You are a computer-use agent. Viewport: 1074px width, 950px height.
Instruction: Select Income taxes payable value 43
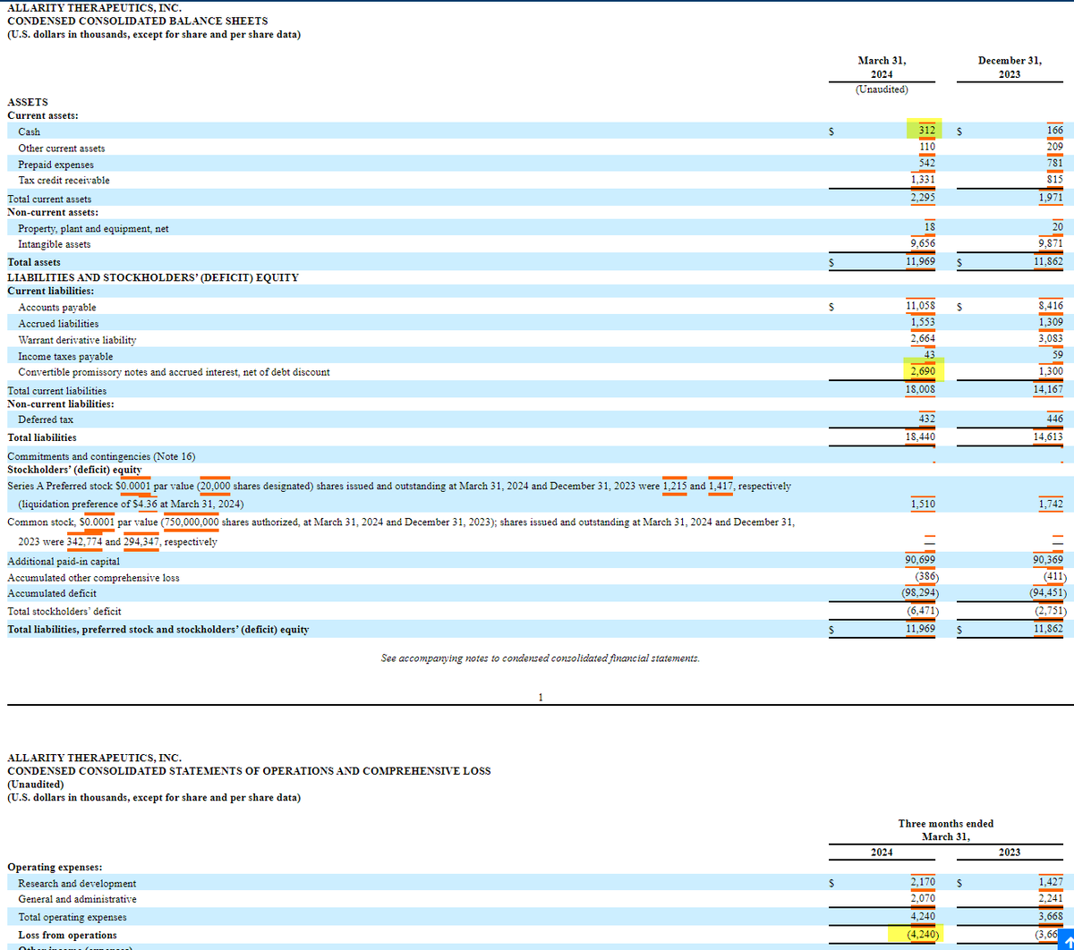pos(930,355)
